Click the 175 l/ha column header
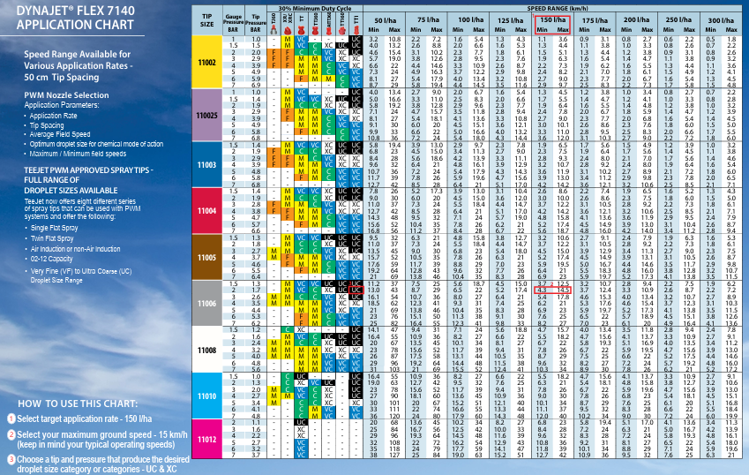The height and width of the screenshot is (475, 749). point(595,20)
